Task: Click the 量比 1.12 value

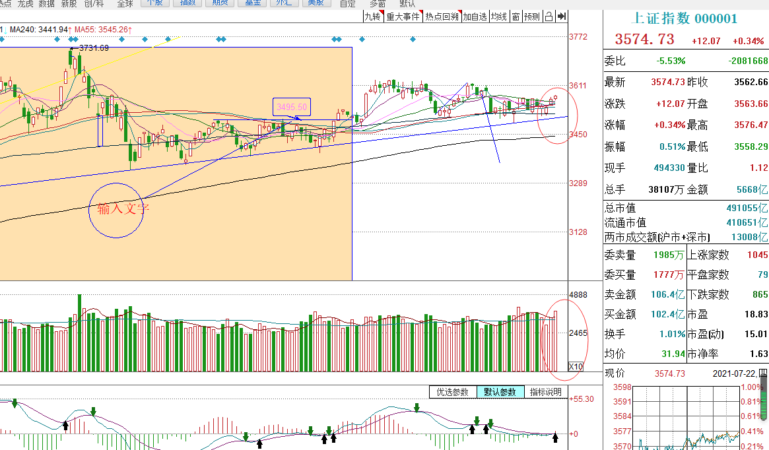Action: click(x=758, y=168)
